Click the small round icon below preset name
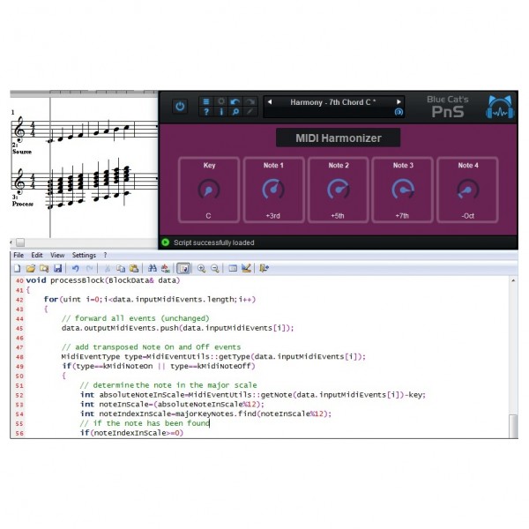 (x=399, y=112)
